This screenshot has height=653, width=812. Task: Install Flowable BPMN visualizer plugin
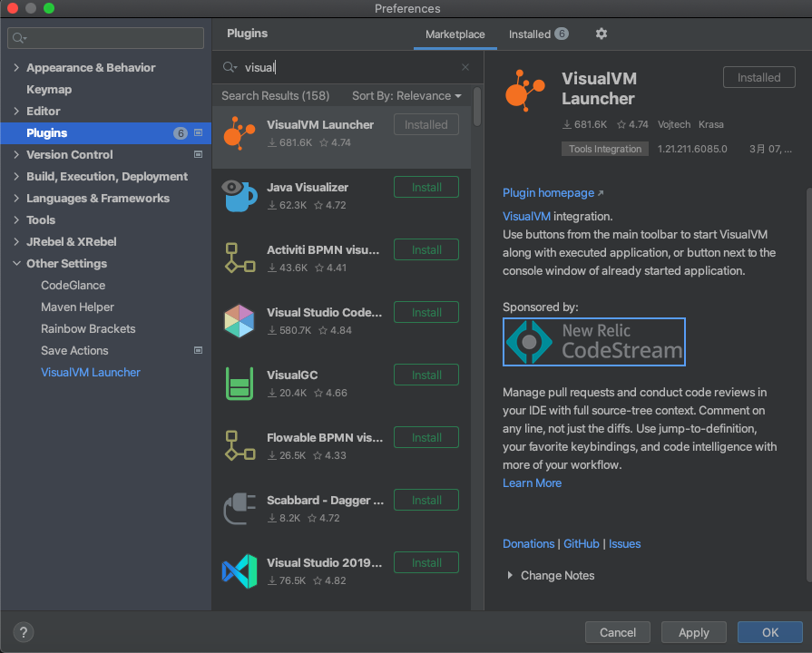click(426, 437)
